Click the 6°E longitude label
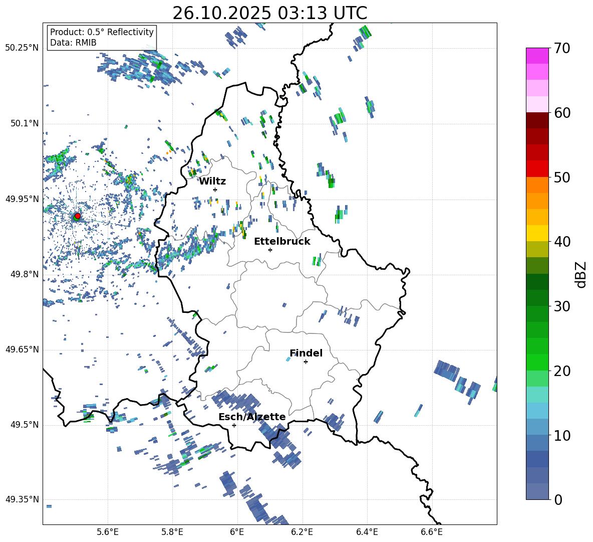 tap(237, 532)
